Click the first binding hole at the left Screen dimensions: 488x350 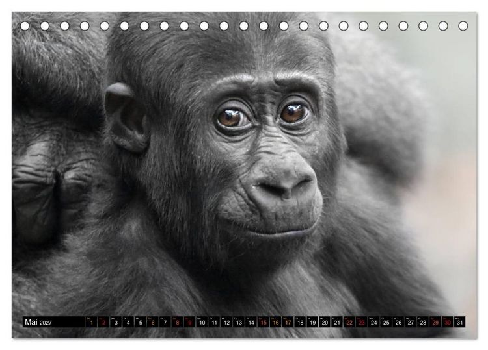25,26
